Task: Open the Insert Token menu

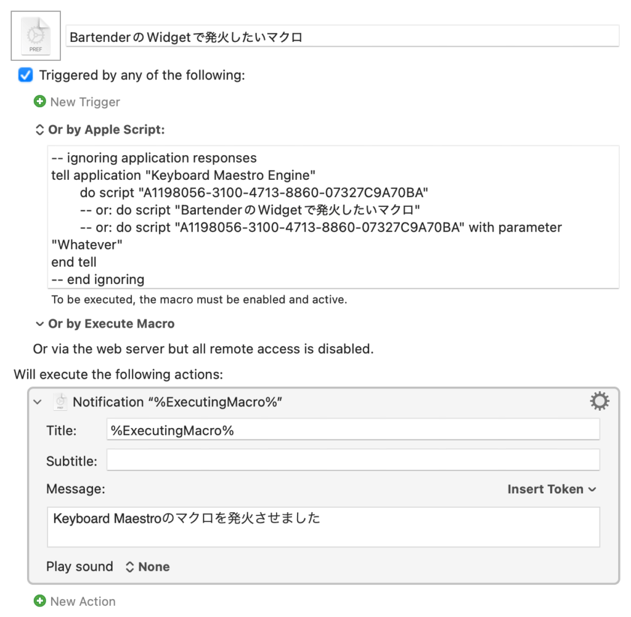Action: tap(552, 490)
